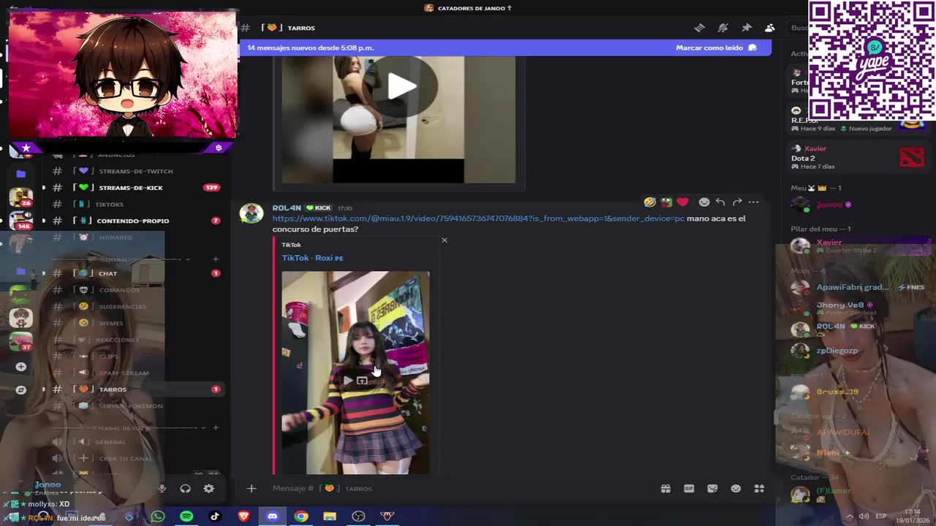The height and width of the screenshot is (526, 936).
Task: Click Marcar como leído button
Action: tap(716, 47)
